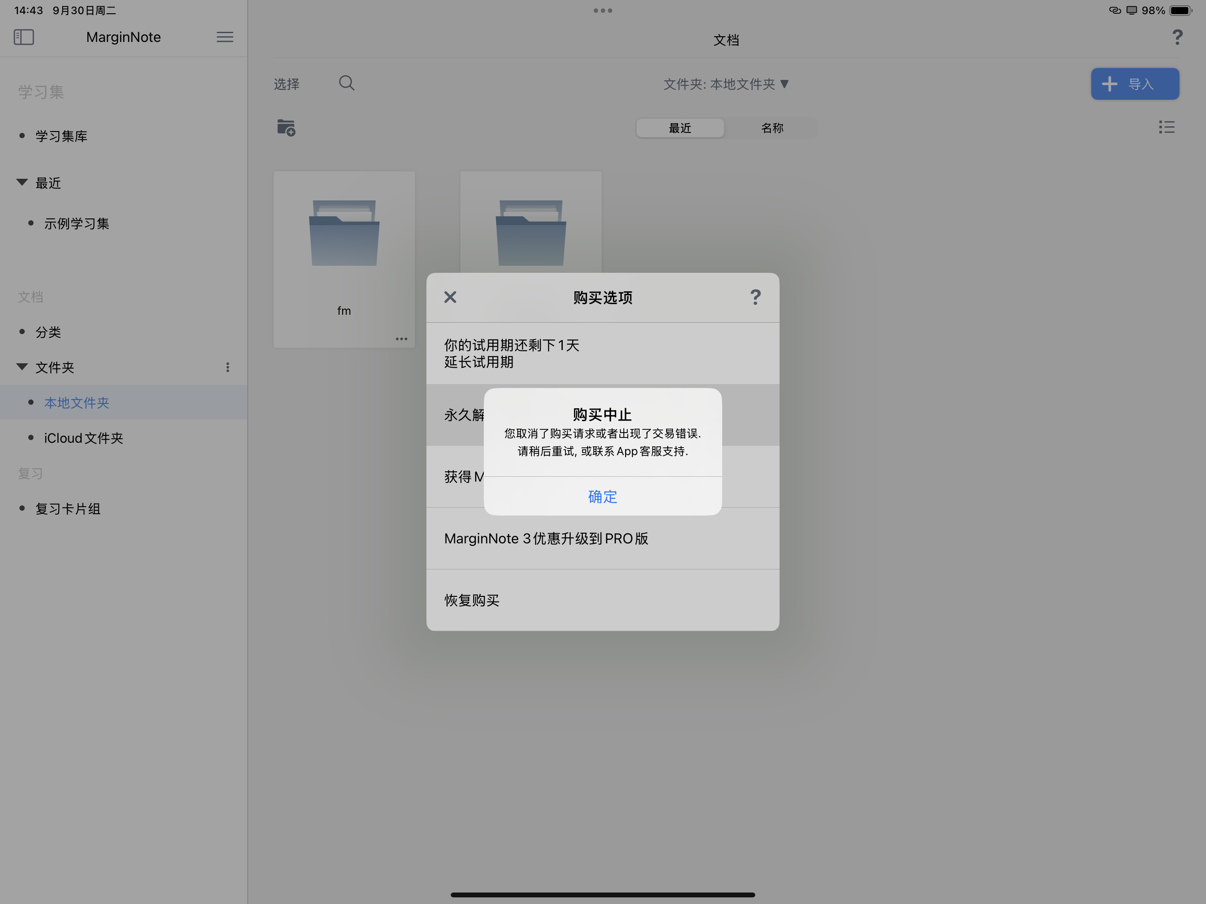Open help in the 购买选项 dialog
The width and height of the screenshot is (1206, 904).
755,297
